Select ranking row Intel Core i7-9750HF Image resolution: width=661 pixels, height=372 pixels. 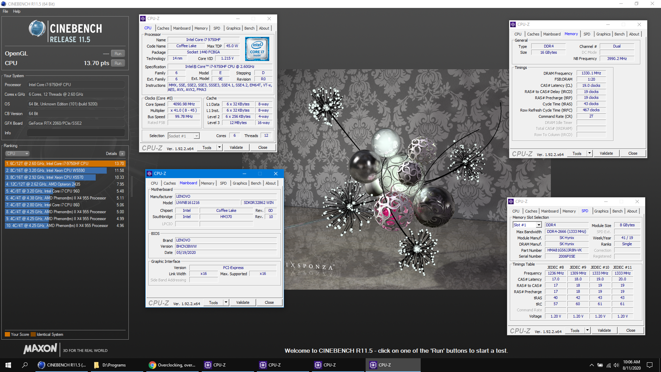click(x=65, y=164)
